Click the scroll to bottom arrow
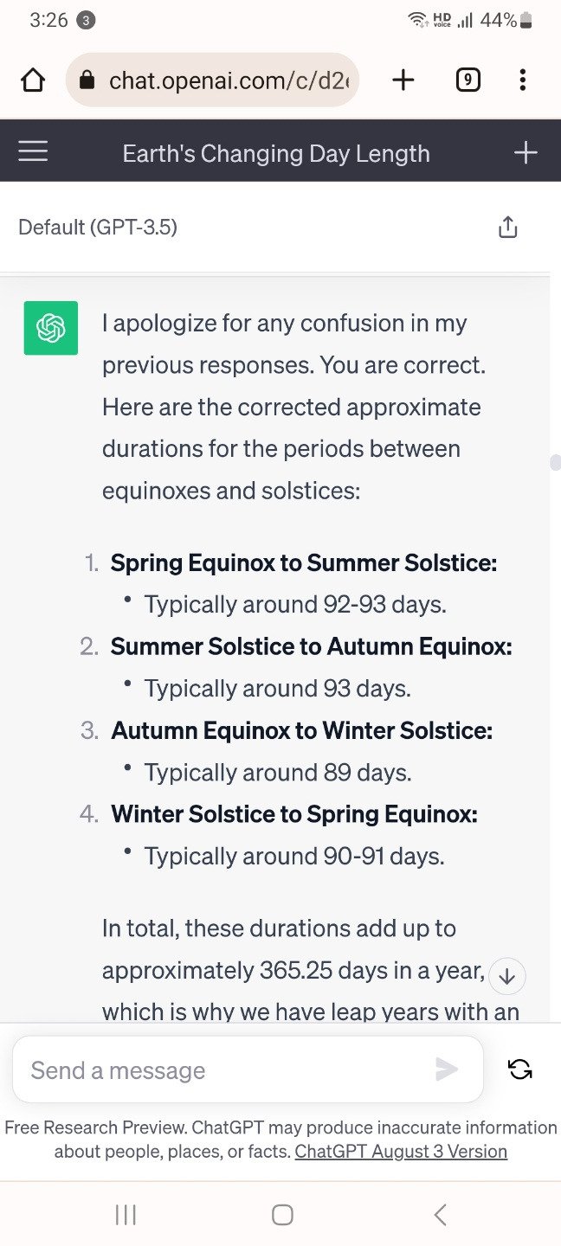 (507, 977)
